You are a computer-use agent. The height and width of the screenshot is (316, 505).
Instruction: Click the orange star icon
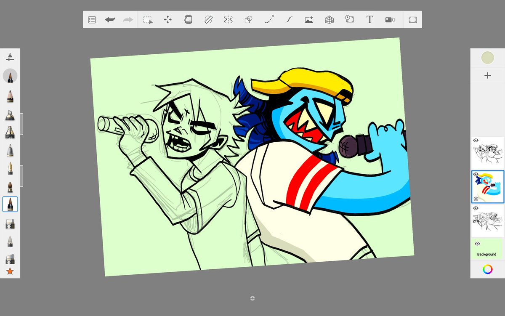[10, 271]
